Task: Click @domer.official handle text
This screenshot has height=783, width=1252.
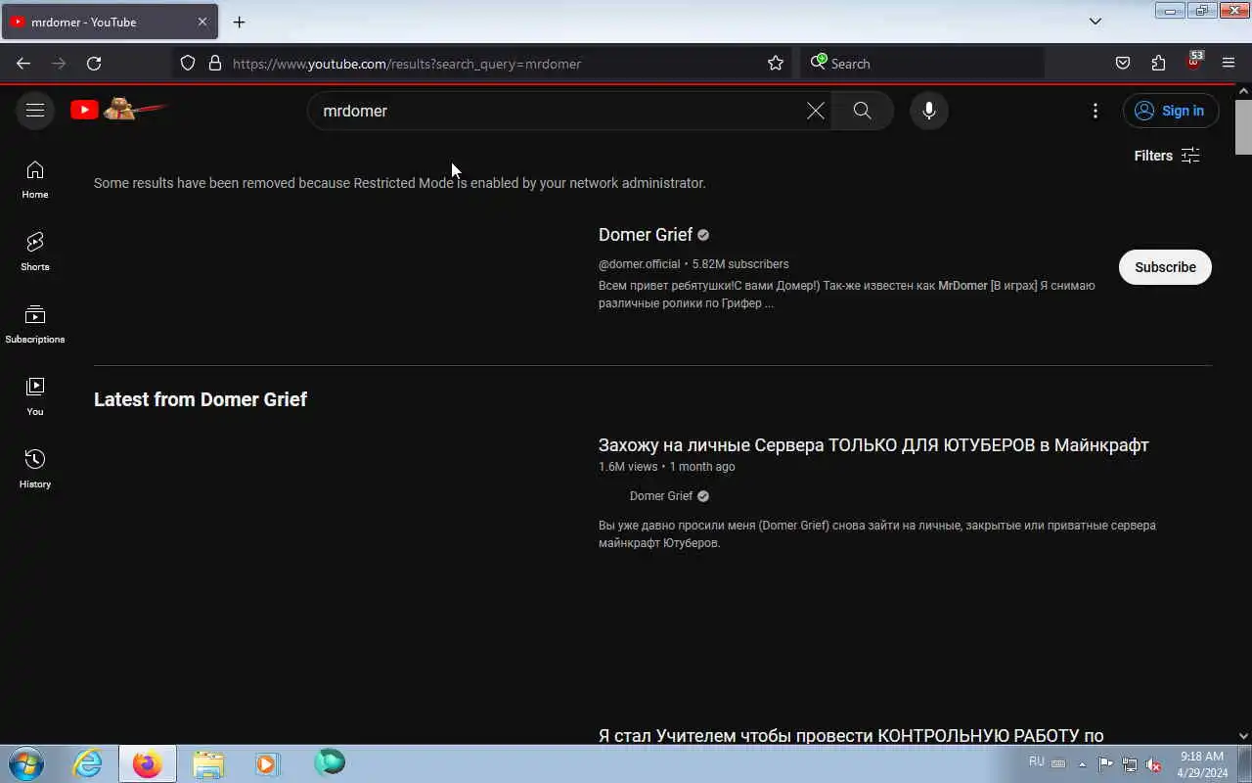Action: tap(639, 264)
